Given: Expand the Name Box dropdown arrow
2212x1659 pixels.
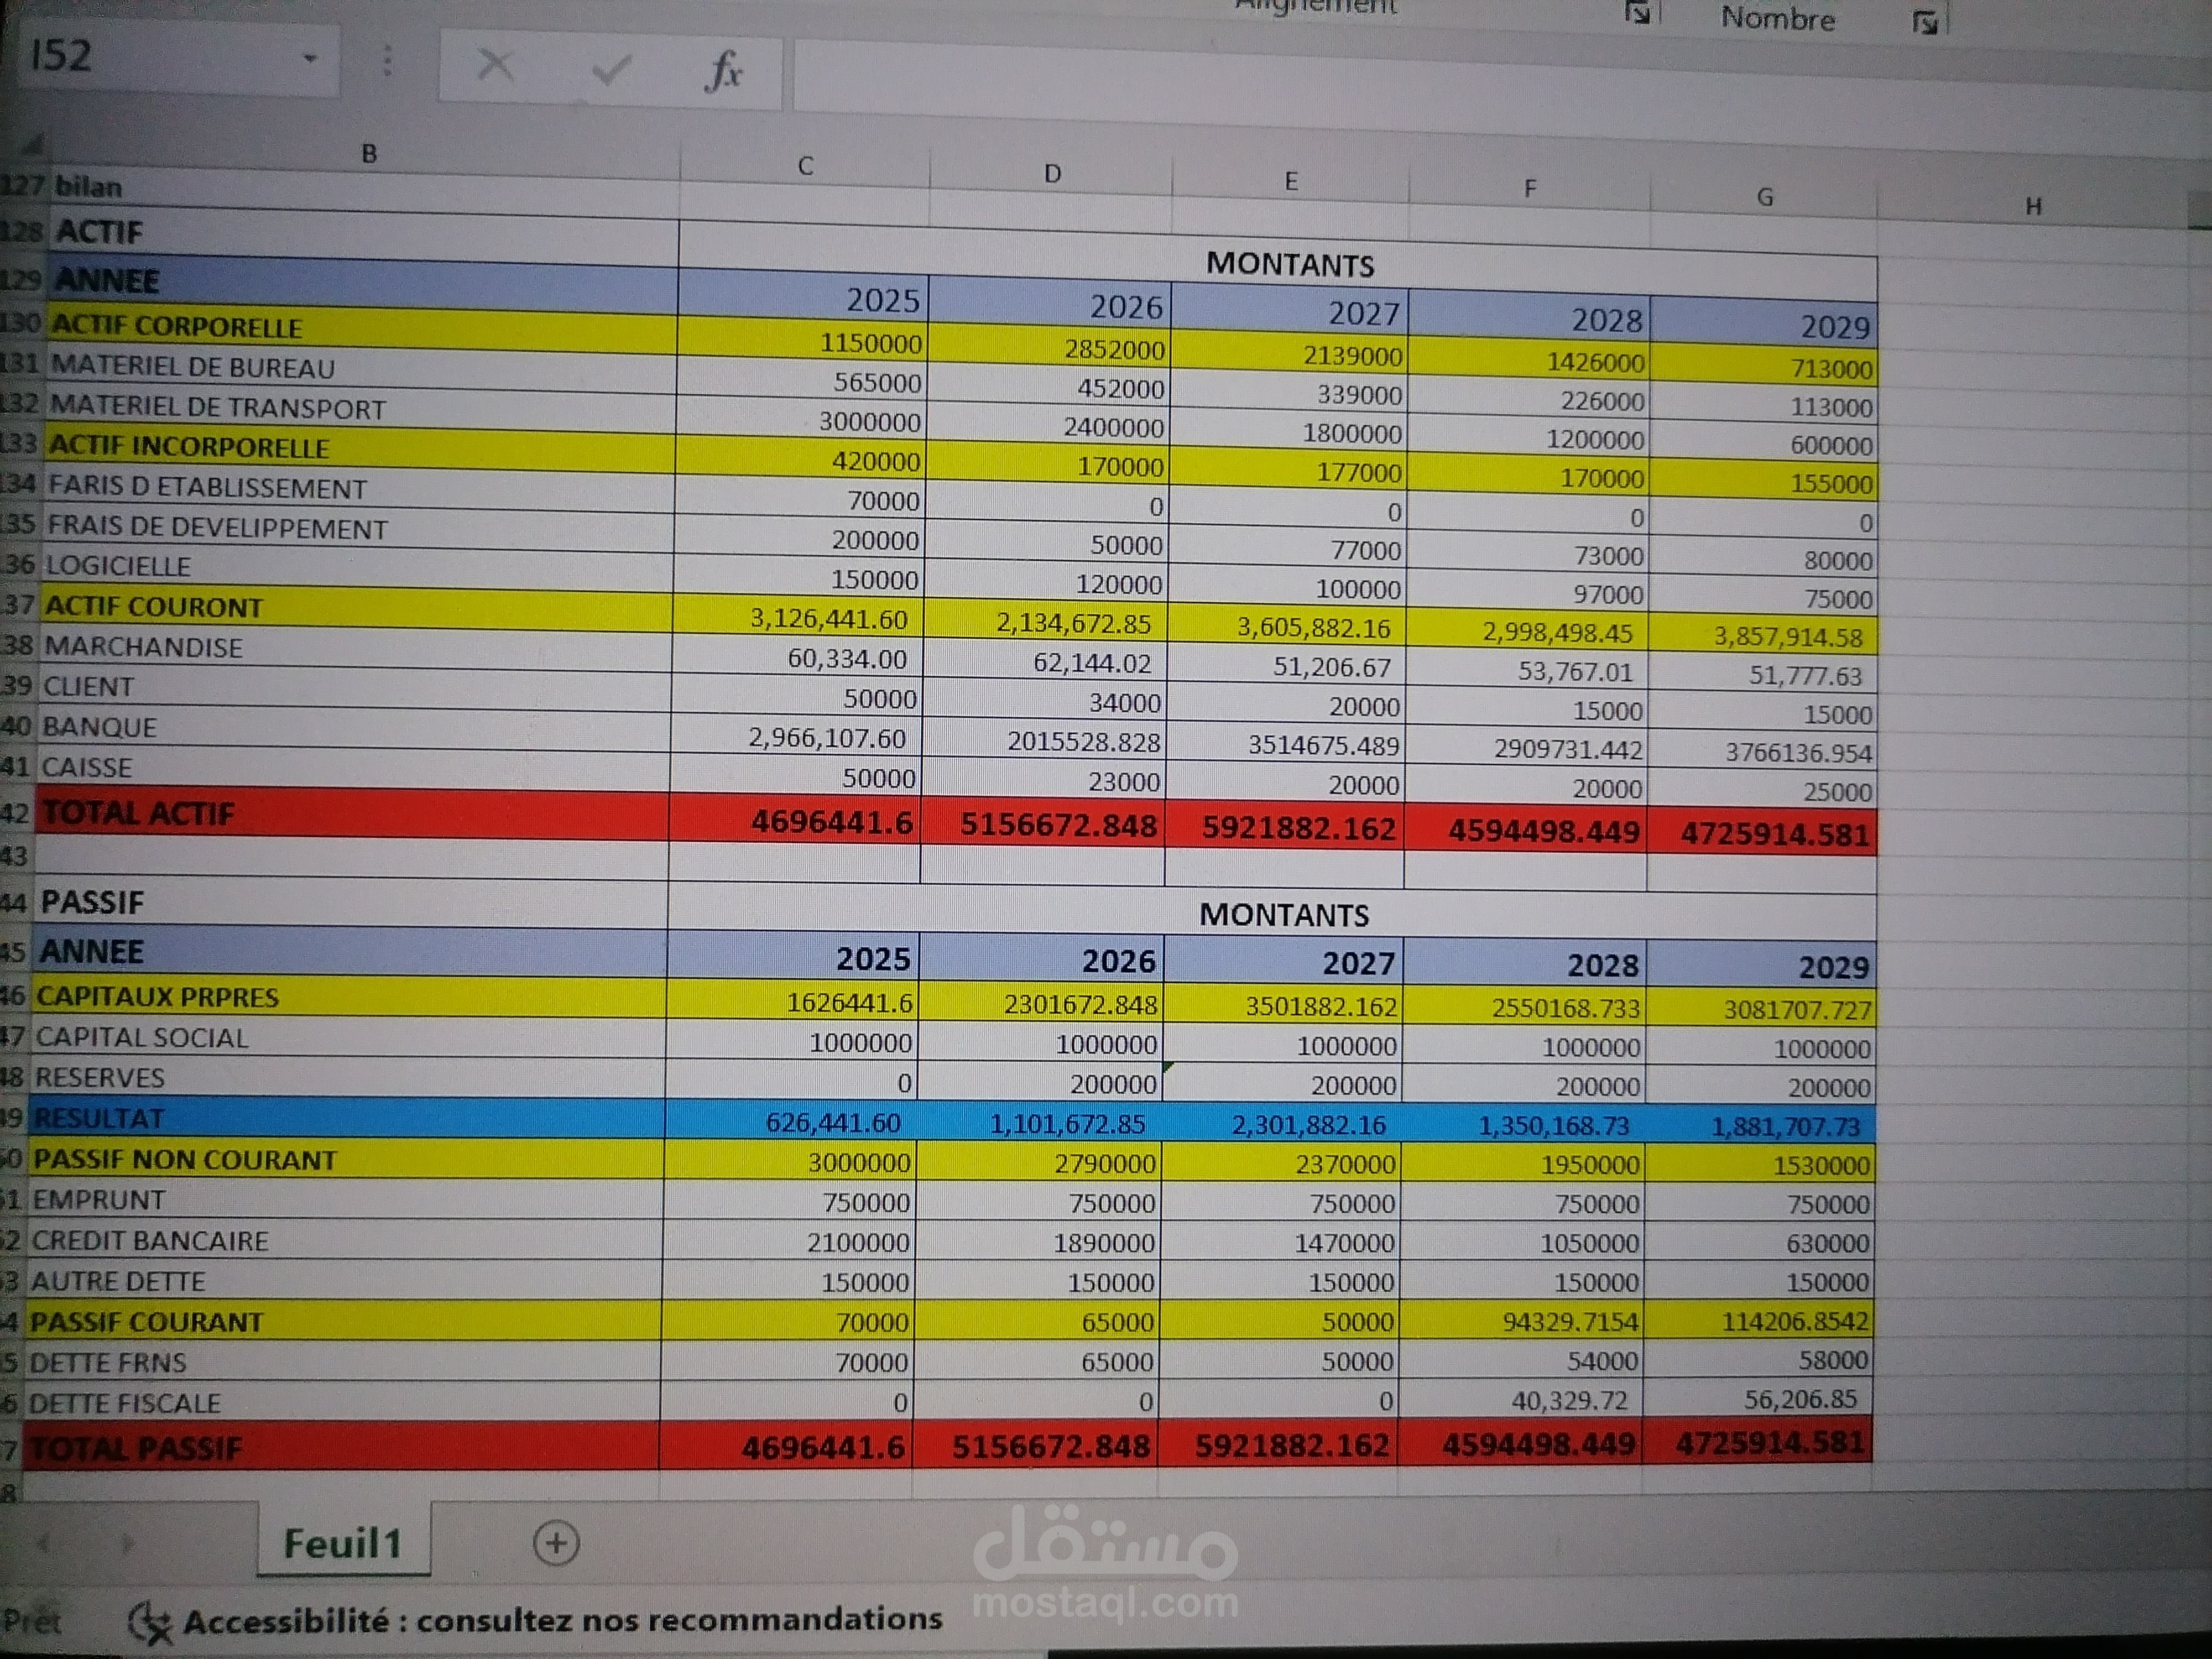Looking at the screenshot, I should click(x=310, y=59).
